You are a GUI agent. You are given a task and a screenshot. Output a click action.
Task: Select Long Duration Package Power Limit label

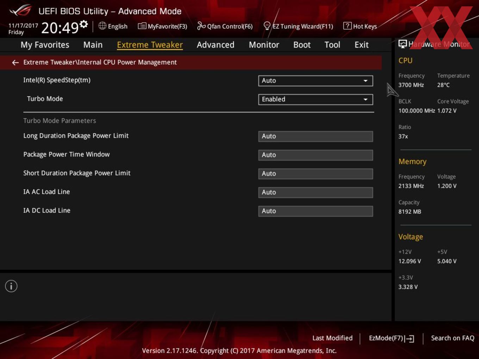click(76, 136)
